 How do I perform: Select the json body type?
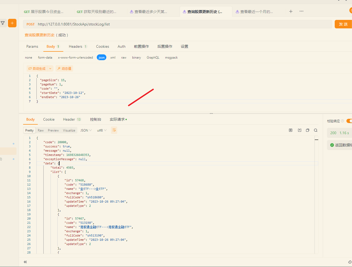tap(102, 58)
